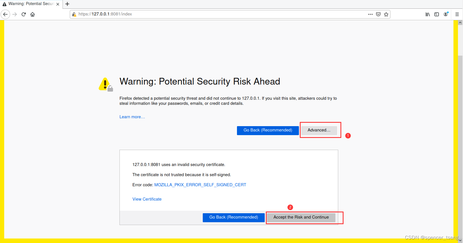Toggle the bookmark star for this page

(x=386, y=14)
